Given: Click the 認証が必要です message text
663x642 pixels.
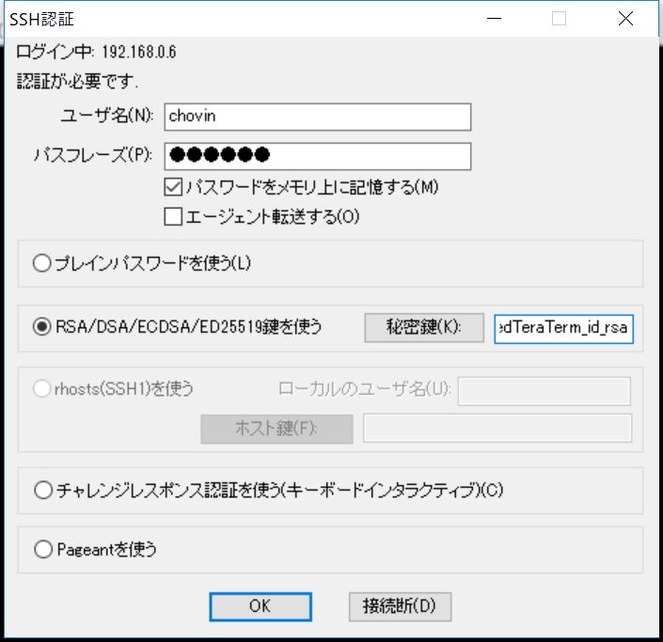Looking at the screenshot, I should point(77,81).
